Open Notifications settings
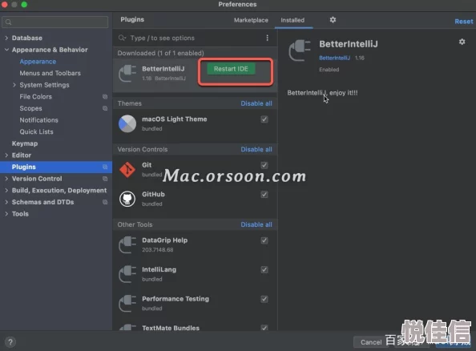 (x=38, y=120)
